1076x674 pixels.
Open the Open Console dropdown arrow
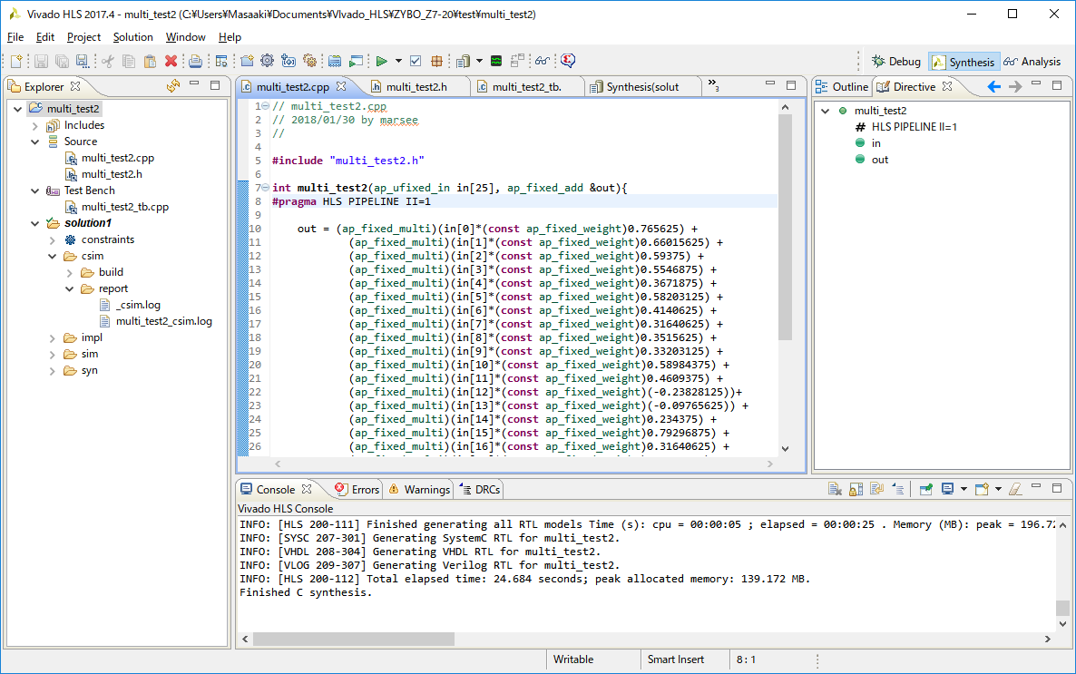pos(998,489)
